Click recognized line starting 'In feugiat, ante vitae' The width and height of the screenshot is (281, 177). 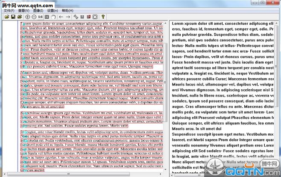click(222, 157)
